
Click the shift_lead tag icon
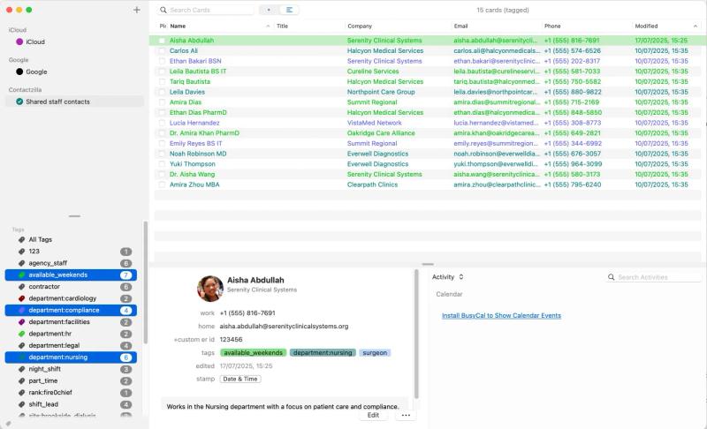click(21, 404)
